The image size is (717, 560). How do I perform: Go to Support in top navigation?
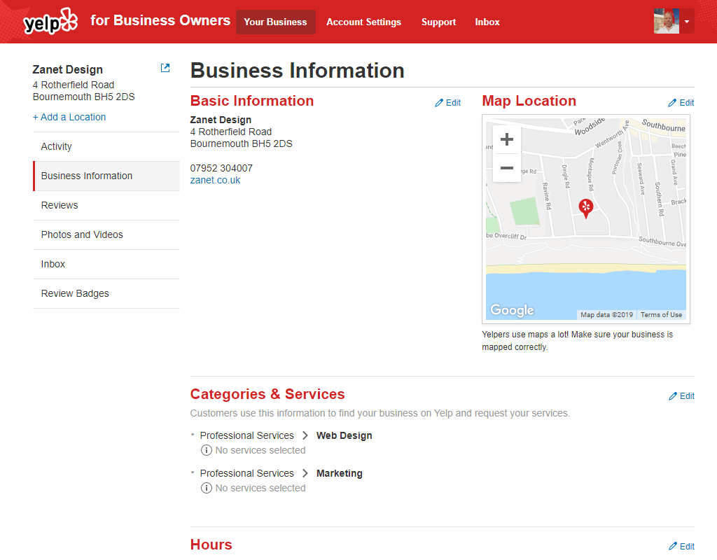438,22
